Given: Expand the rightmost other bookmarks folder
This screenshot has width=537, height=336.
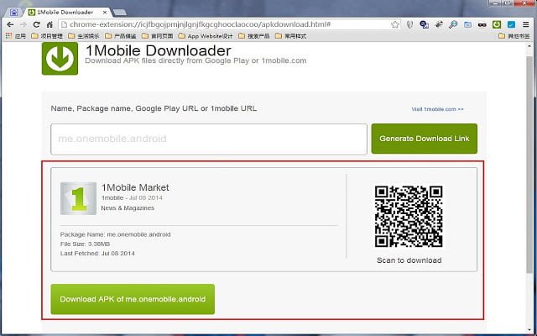Looking at the screenshot, I should [514, 36].
